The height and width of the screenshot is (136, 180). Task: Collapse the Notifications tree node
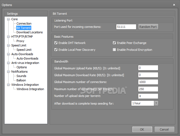point(8,72)
